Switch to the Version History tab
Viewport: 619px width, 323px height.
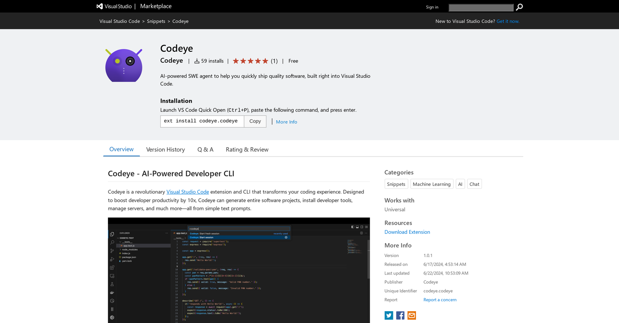coord(165,149)
